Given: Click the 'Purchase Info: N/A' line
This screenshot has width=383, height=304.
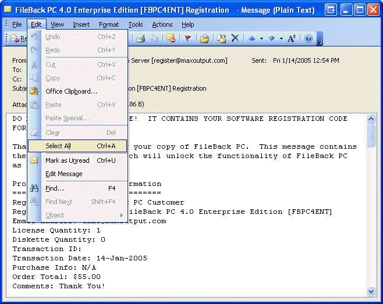Looking at the screenshot, I should 54,267.
